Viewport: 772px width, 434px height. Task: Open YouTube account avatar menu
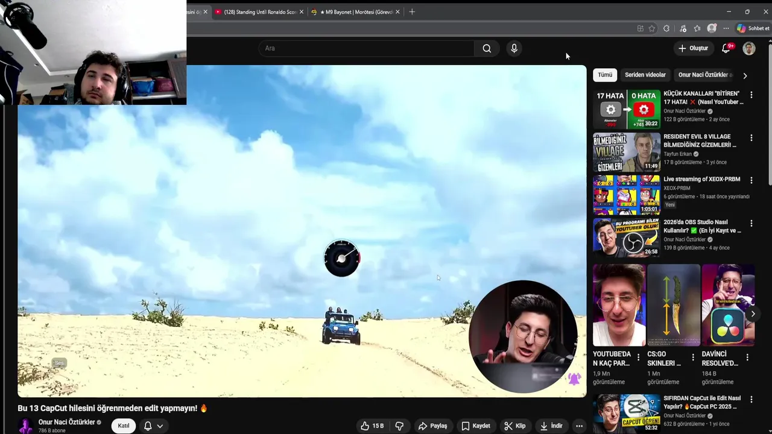(749, 48)
